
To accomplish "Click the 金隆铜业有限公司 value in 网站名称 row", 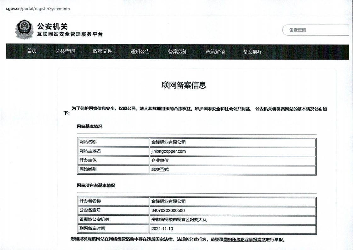I will [168, 142].
